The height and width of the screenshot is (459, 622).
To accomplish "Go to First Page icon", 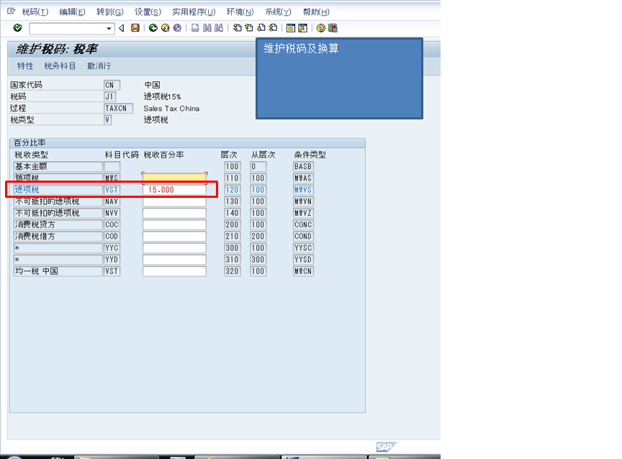I will (x=238, y=28).
